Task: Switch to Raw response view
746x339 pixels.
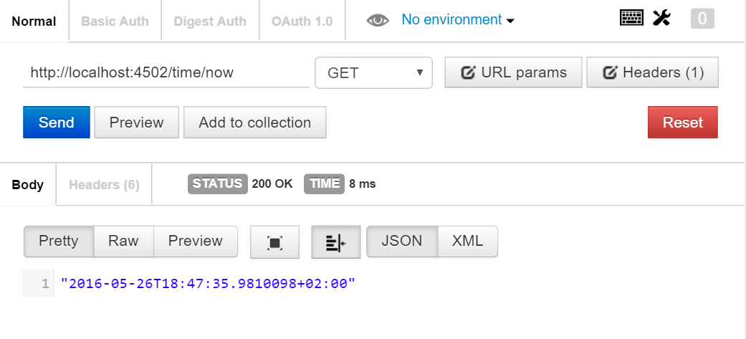Action: point(123,242)
